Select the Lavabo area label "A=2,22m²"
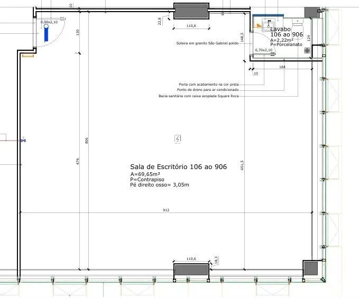Screen dimensions: 359x298 [x=282, y=40]
